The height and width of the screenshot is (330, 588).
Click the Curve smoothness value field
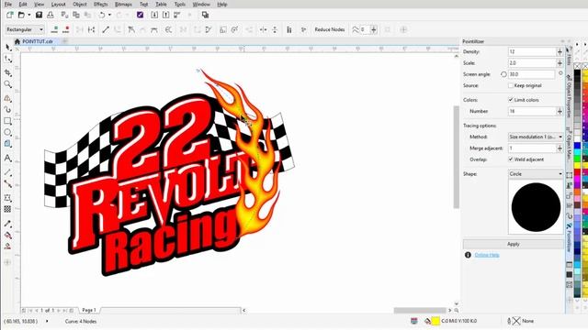click(x=365, y=29)
